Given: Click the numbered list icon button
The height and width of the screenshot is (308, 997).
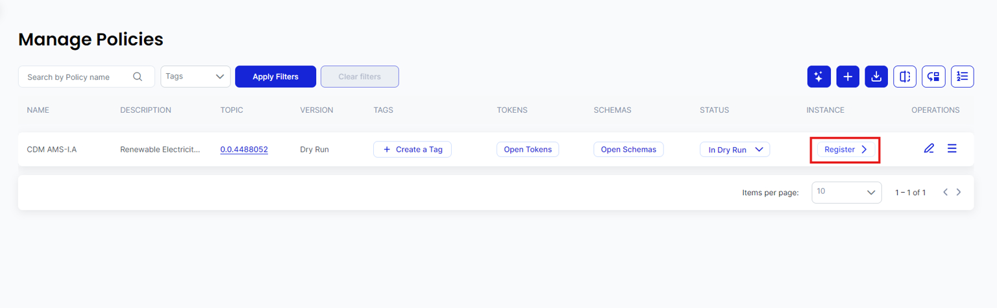Looking at the screenshot, I should coord(962,77).
